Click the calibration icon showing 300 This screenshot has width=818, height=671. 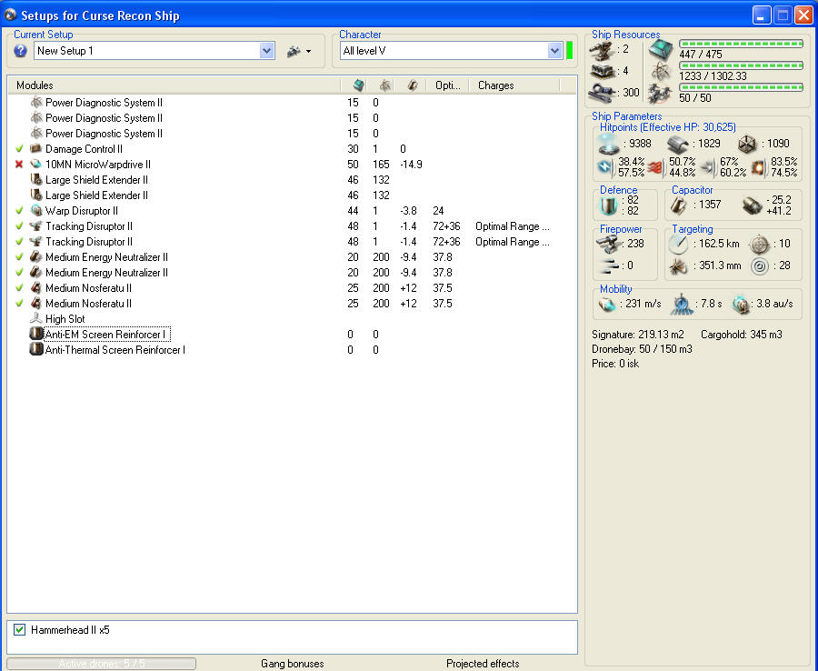602,93
